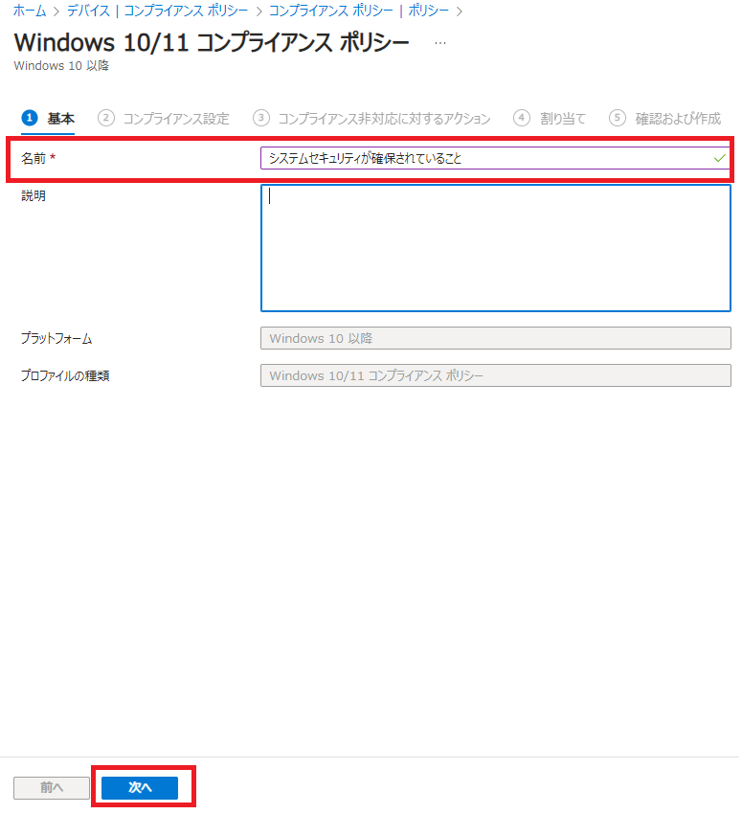
Task: Click the step 1 circle icon
Action: (29, 118)
